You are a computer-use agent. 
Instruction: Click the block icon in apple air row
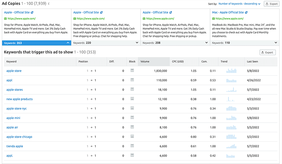point(132,127)
